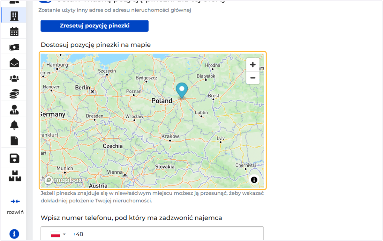Click Poznań label on the map
This screenshot has width=383, height=241.
134,91
